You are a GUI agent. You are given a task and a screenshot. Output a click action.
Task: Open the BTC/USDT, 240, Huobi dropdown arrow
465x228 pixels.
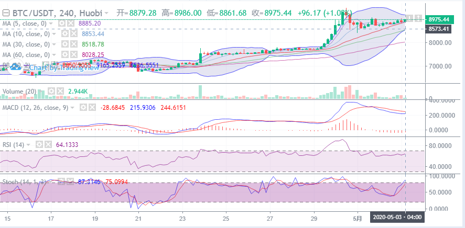(106, 13)
